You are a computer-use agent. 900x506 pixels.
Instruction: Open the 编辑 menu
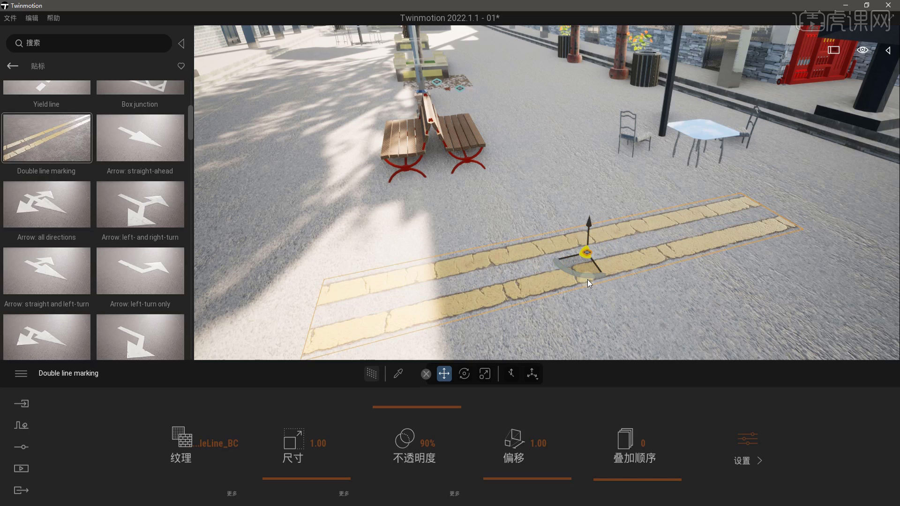(32, 18)
